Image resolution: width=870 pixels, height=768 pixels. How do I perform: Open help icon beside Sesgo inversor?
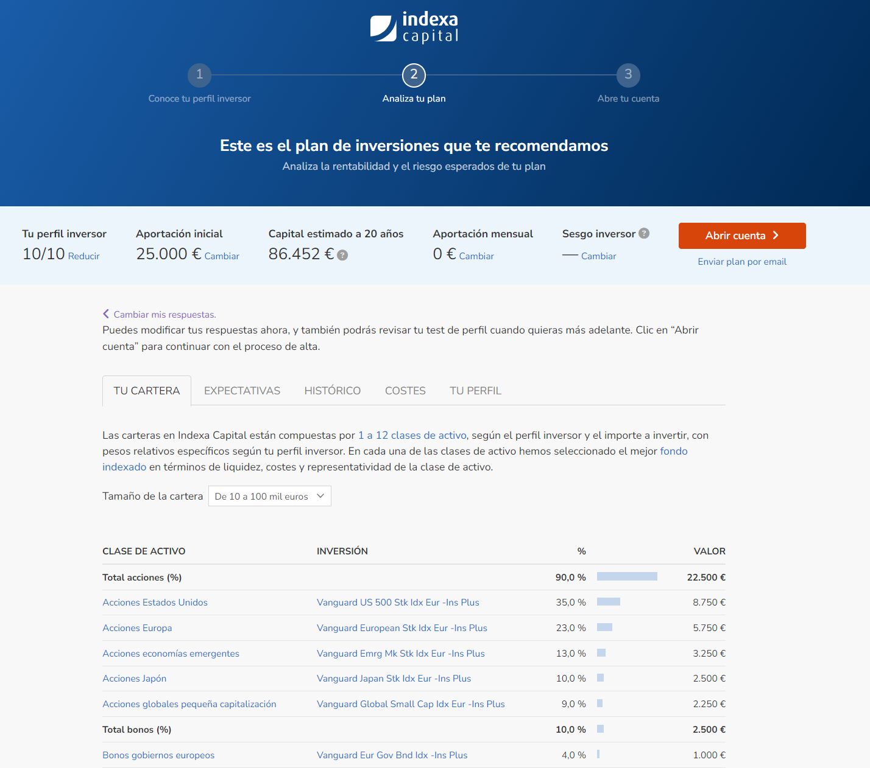(x=644, y=233)
